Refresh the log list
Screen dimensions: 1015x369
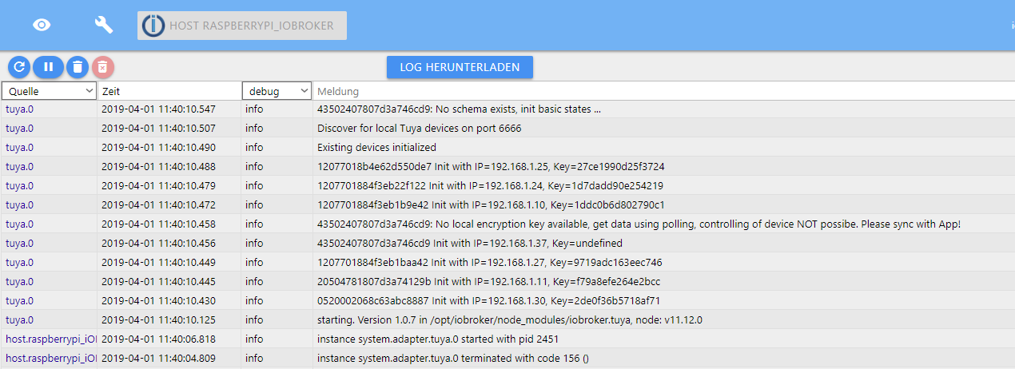point(19,67)
